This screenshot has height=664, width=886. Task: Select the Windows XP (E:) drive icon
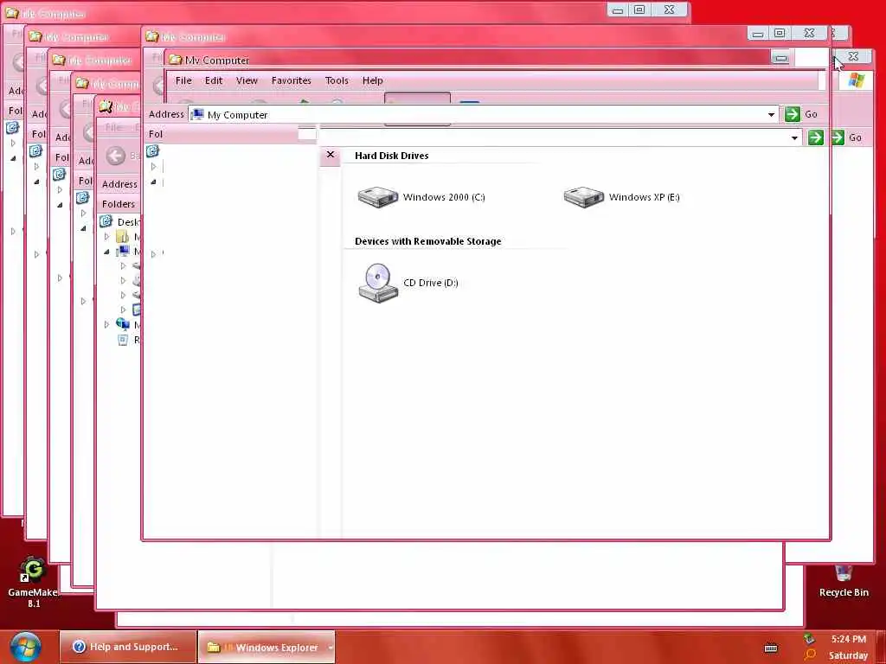tap(584, 197)
